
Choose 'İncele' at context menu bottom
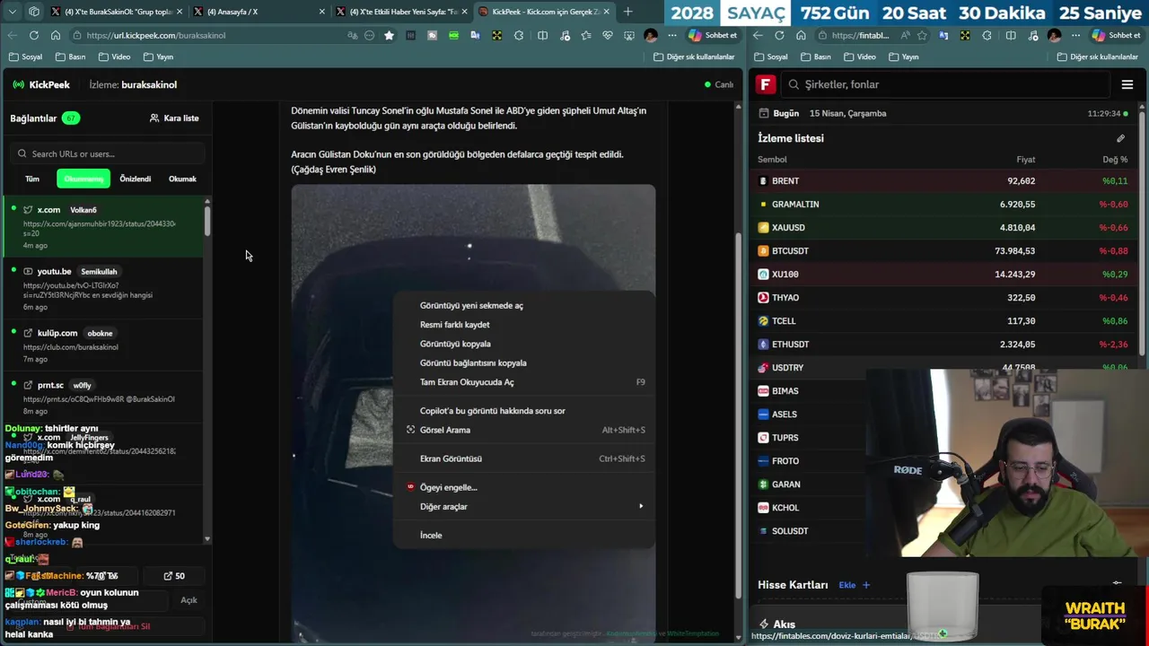523,535
